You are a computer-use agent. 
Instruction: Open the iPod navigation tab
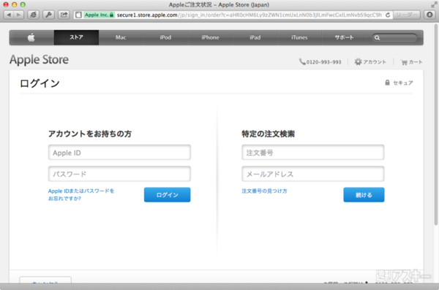click(165, 37)
